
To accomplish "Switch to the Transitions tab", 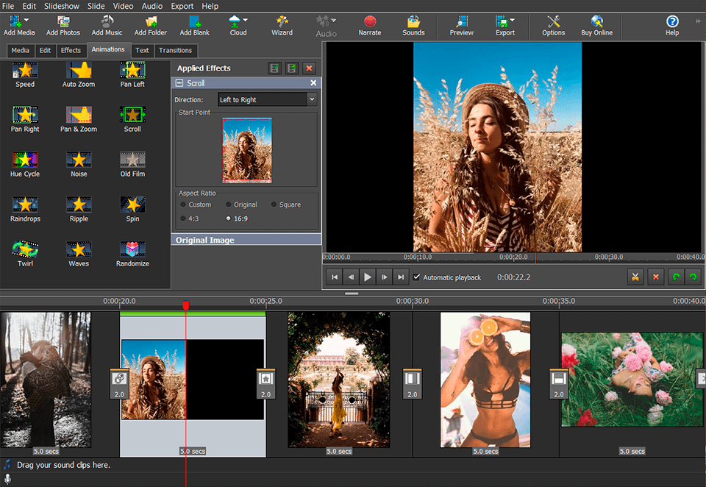I will (x=176, y=50).
